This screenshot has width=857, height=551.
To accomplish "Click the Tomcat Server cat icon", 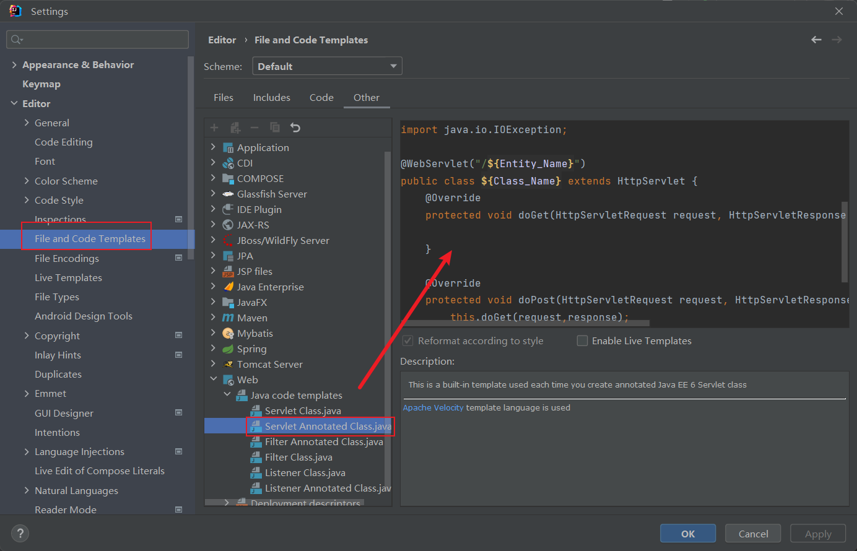I will click(228, 365).
